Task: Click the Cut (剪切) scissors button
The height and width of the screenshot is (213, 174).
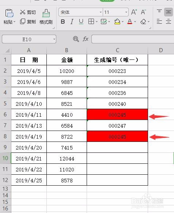Action: 28,12
